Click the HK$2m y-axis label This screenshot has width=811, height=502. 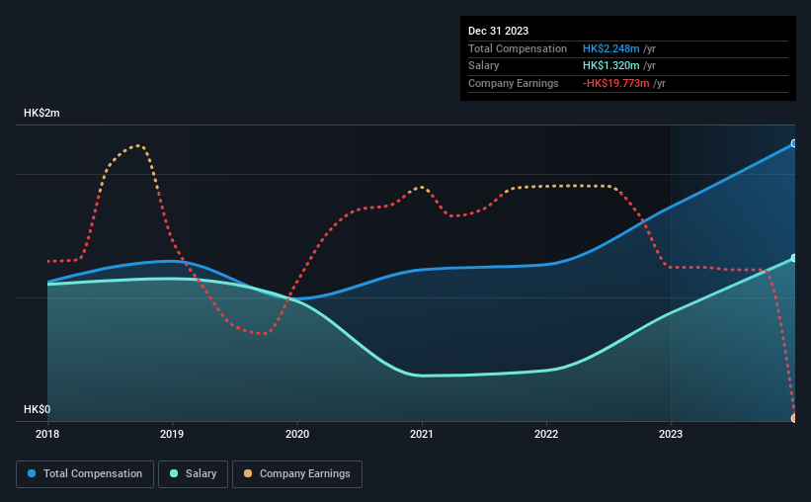click(41, 113)
